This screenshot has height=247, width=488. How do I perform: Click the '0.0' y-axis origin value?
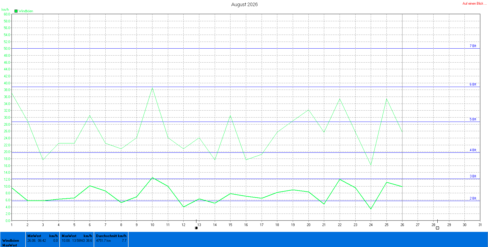click(8, 221)
